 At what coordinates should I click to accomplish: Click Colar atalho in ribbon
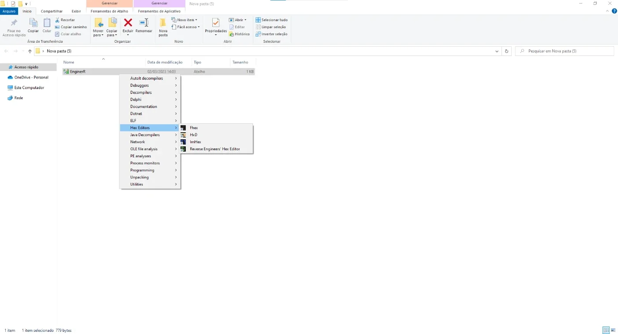coord(68,34)
